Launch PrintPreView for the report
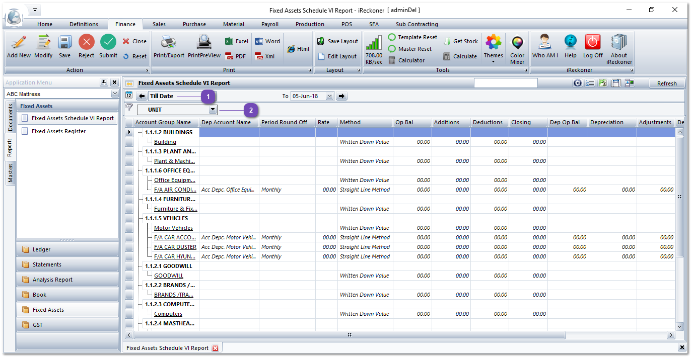The image size is (692, 358). click(x=203, y=48)
